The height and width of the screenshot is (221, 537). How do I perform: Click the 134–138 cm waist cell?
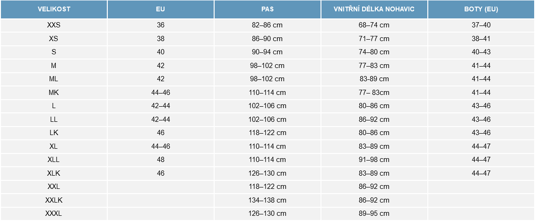coord(267,200)
